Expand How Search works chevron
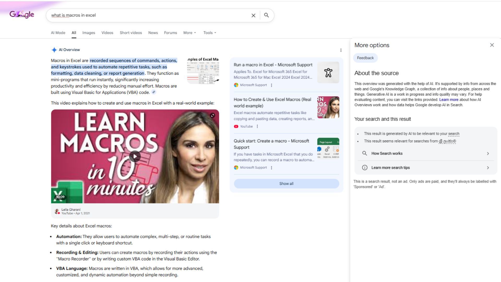Image resolution: width=501 pixels, height=282 pixels. pyautogui.click(x=488, y=154)
